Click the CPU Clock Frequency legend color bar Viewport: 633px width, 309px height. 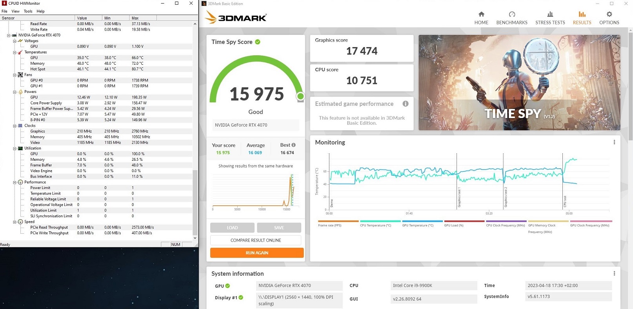[506, 221]
